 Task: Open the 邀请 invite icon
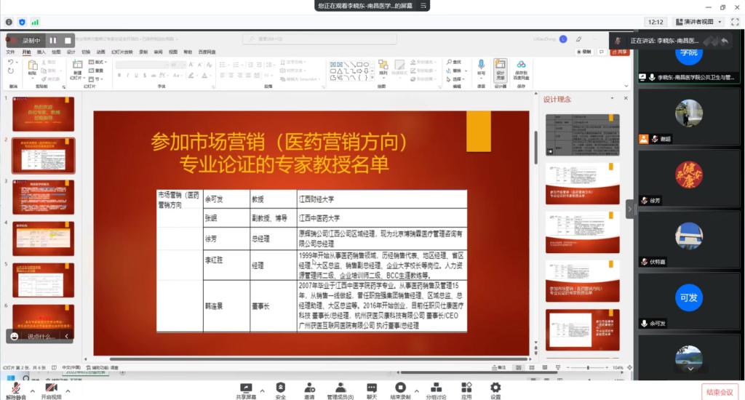coord(309,389)
